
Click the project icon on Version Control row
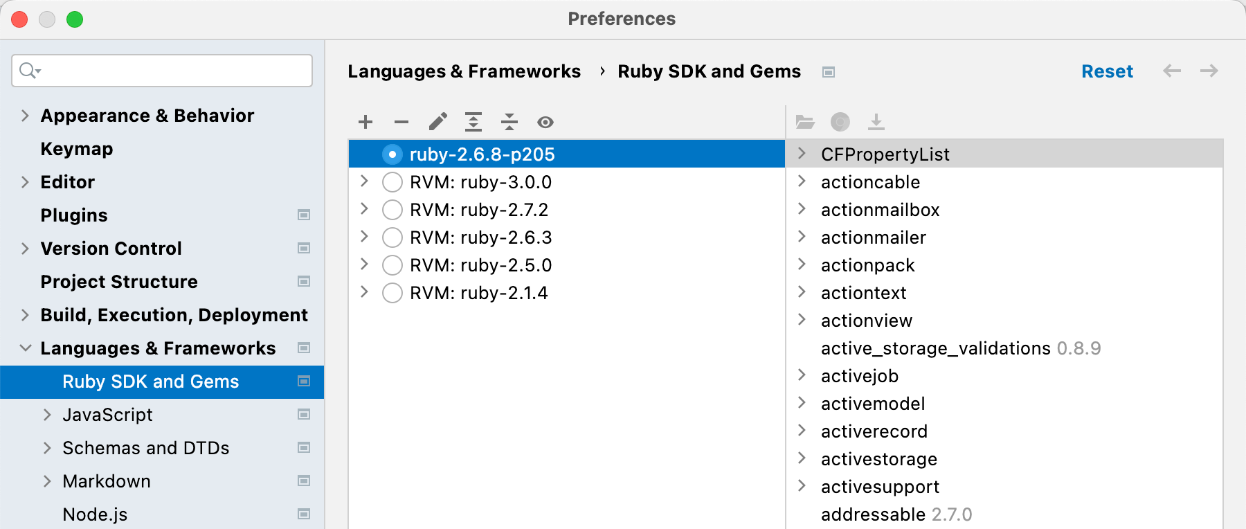[304, 248]
